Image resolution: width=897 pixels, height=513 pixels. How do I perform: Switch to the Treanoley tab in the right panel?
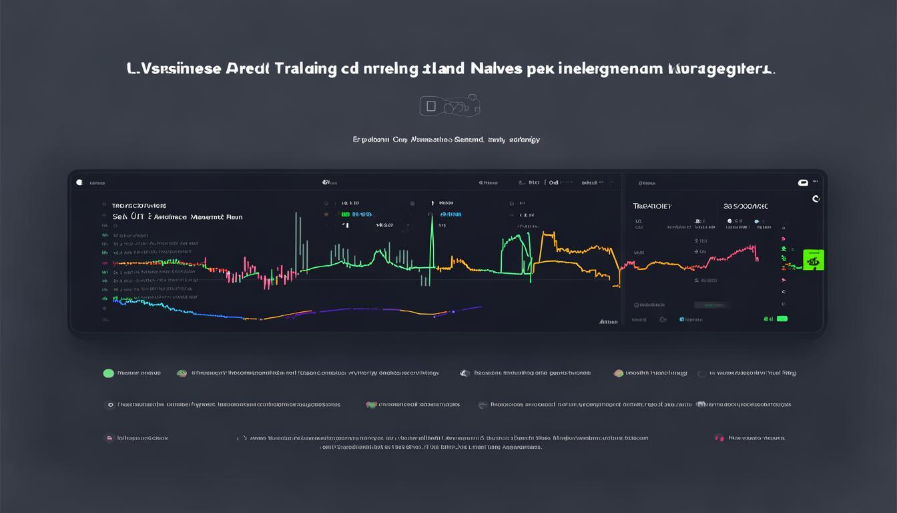(x=651, y=205)
